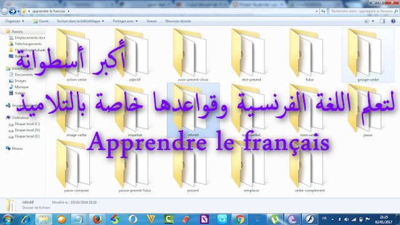
Task: Open the change view options arrow
Action: [x=372, y=21]
